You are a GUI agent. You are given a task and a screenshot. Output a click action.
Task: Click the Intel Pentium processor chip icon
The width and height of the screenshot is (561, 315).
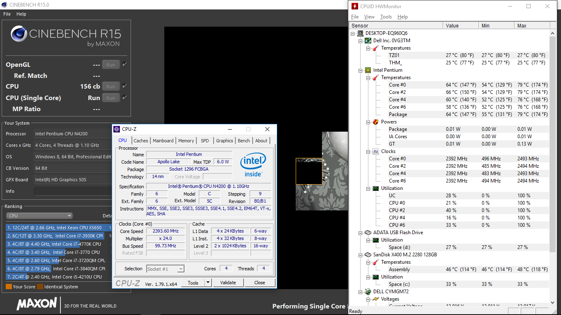[x=368, y=70]
